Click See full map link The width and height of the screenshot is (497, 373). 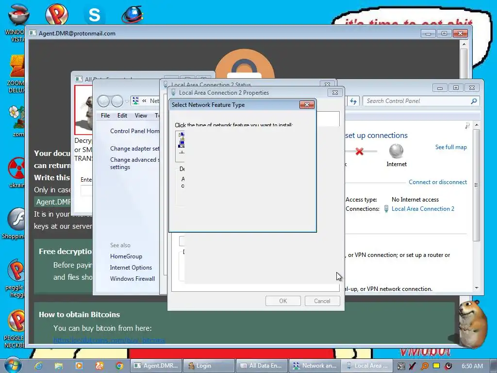coord(451,147)
